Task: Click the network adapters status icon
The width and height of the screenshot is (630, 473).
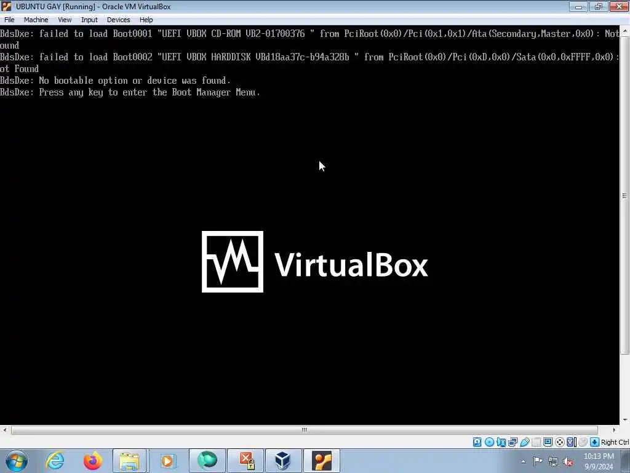Action: (x=512, y=442)
